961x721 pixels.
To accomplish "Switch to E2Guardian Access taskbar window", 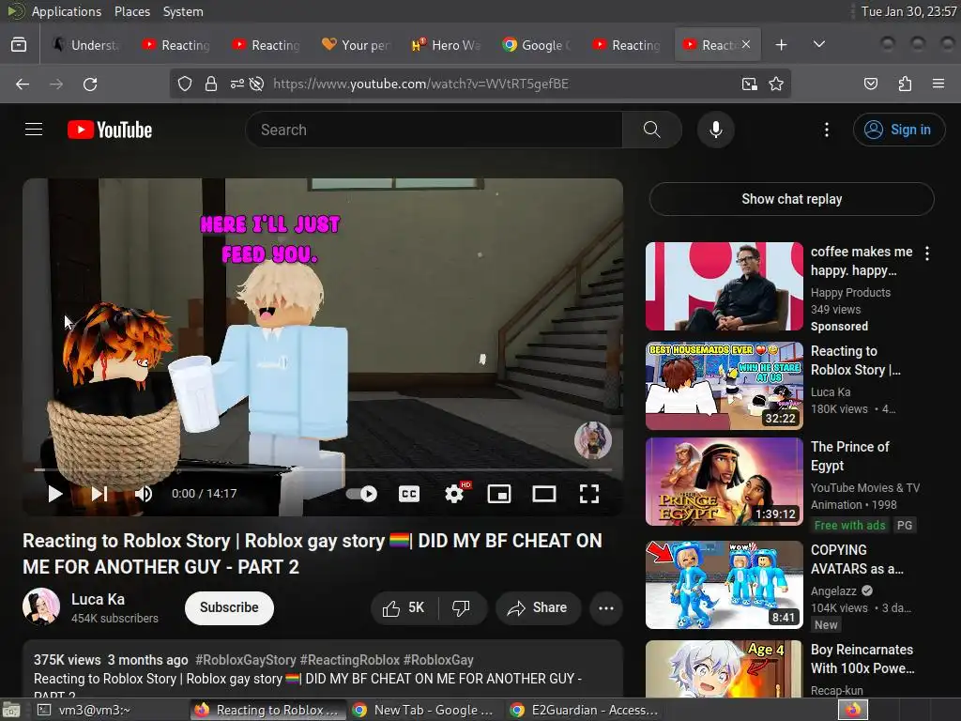I will (584, 710).
